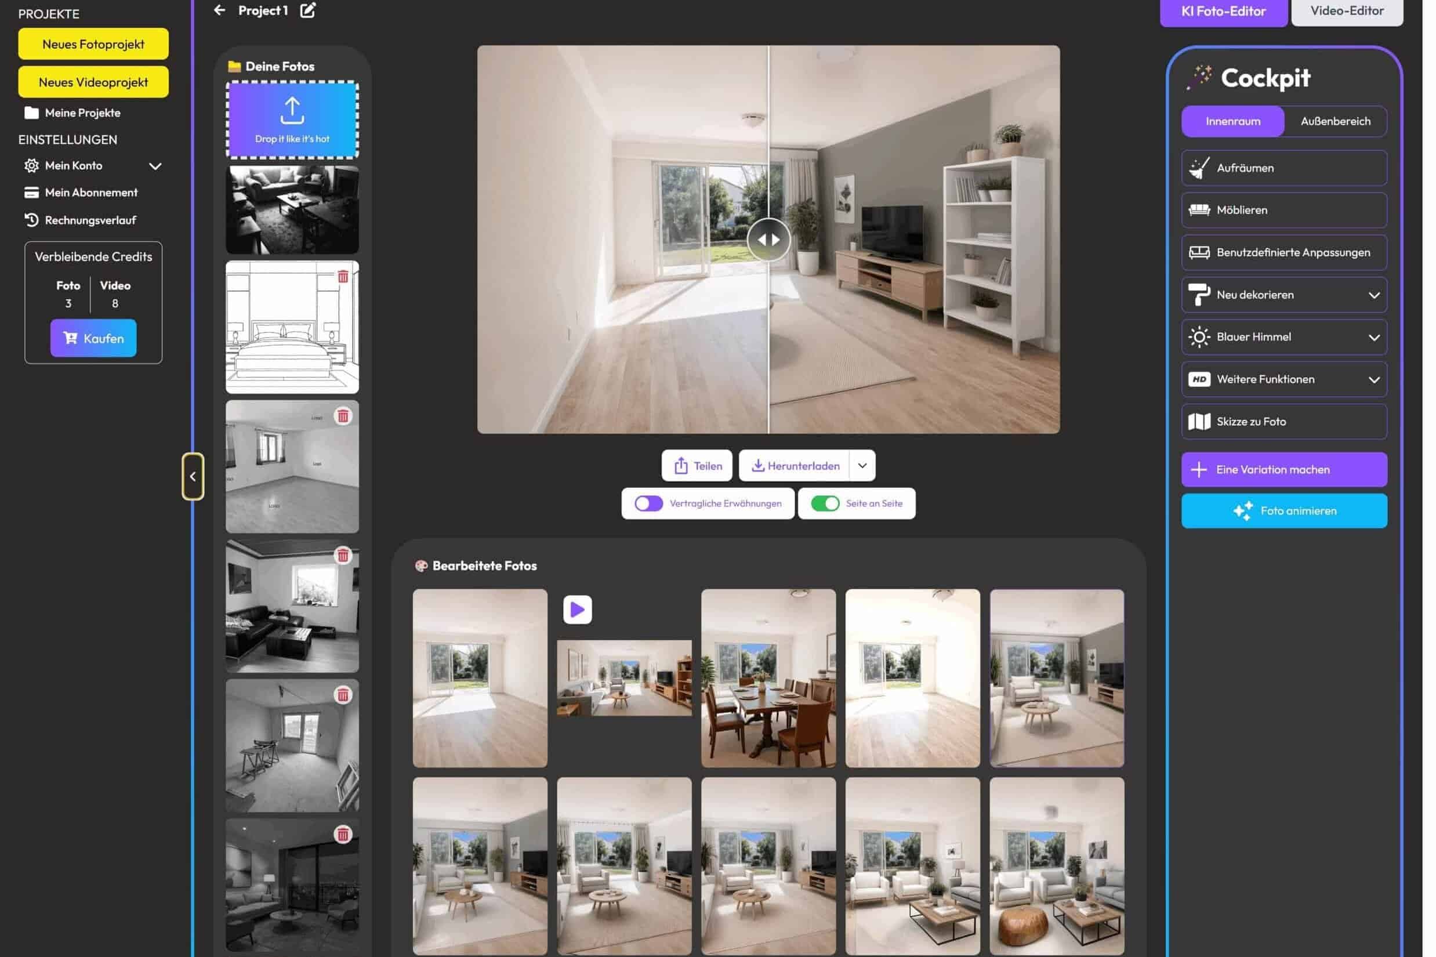Disable the Seite an Seite toggle

(x=825, y=503)
